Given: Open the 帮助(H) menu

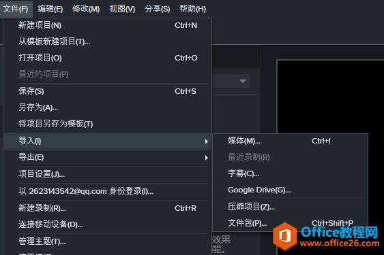Looking at the screenshot, I should (193, 9).
